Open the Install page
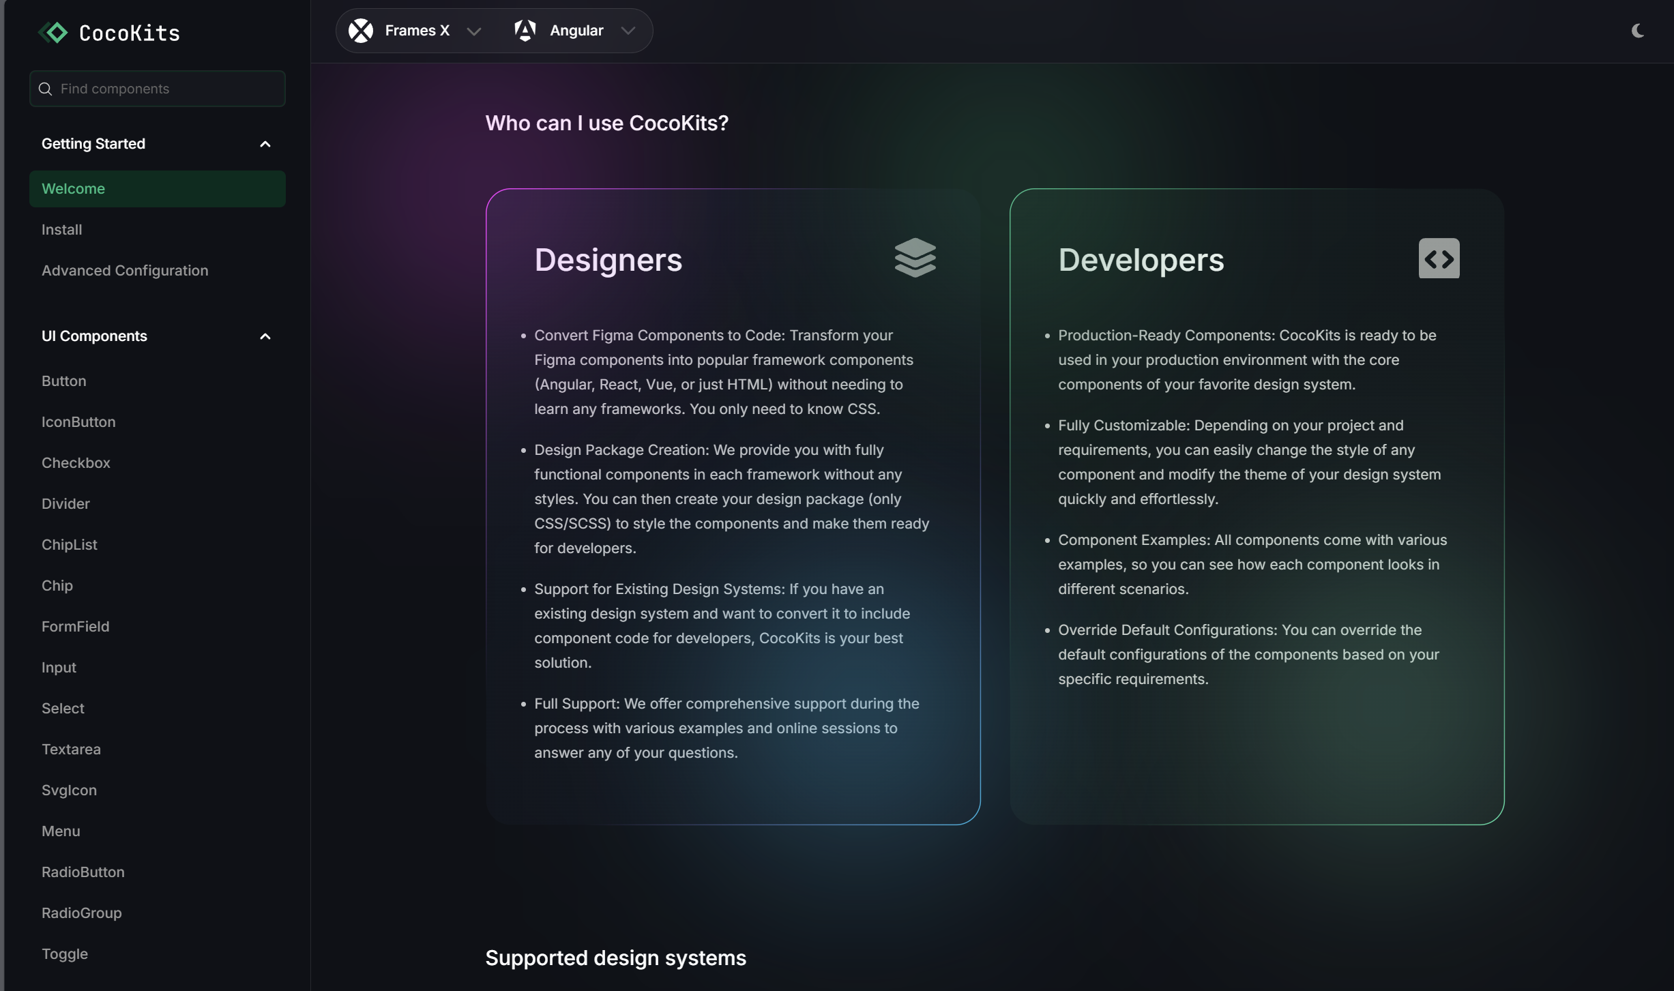This screenshot has width=1674, height=991. pyautogui.click(x=62, y=229)
